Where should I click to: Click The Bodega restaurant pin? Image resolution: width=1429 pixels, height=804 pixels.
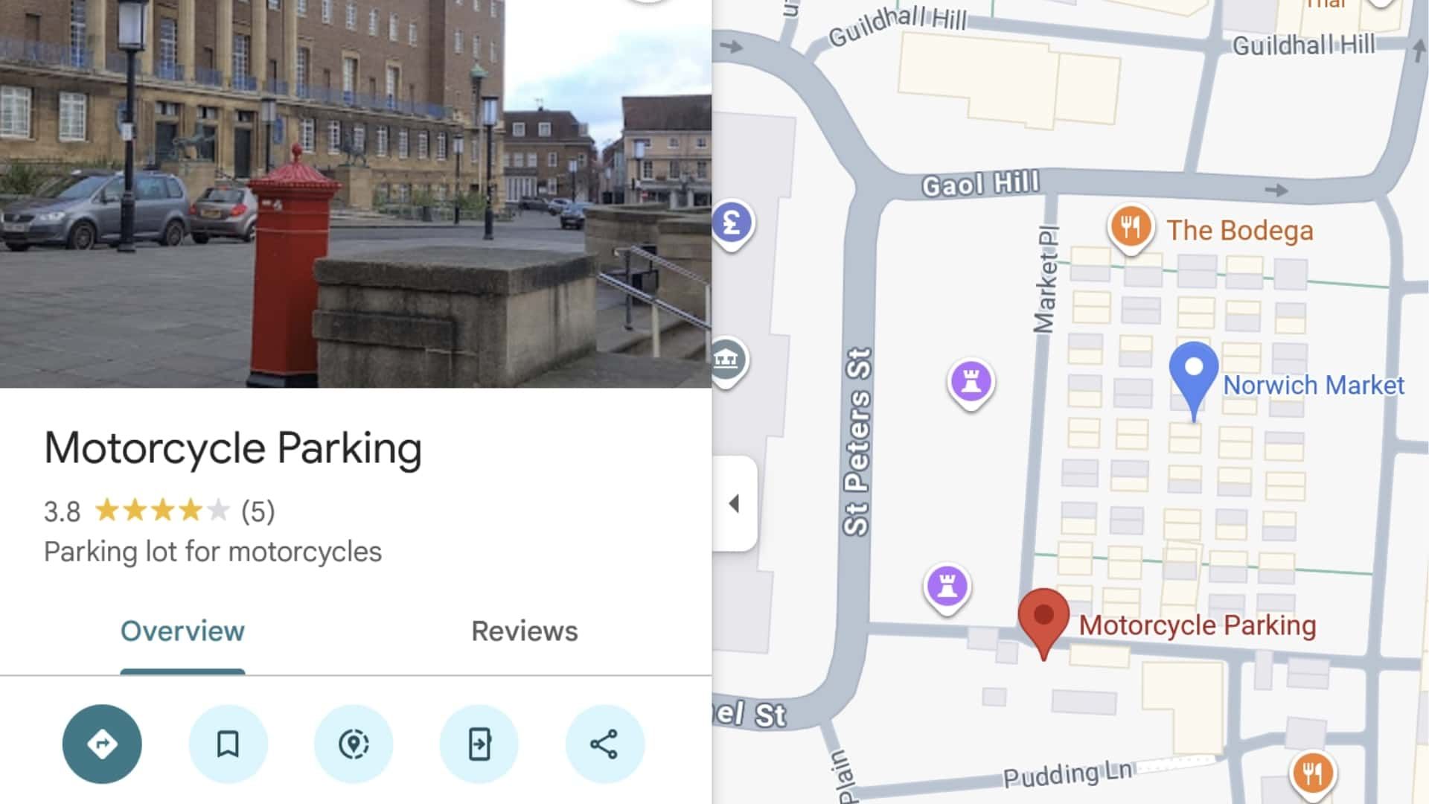coord(1131,227)
